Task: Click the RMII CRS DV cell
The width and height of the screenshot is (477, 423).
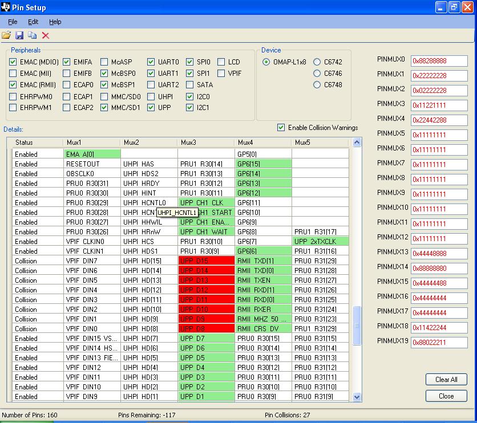Action: click(263, 329)
